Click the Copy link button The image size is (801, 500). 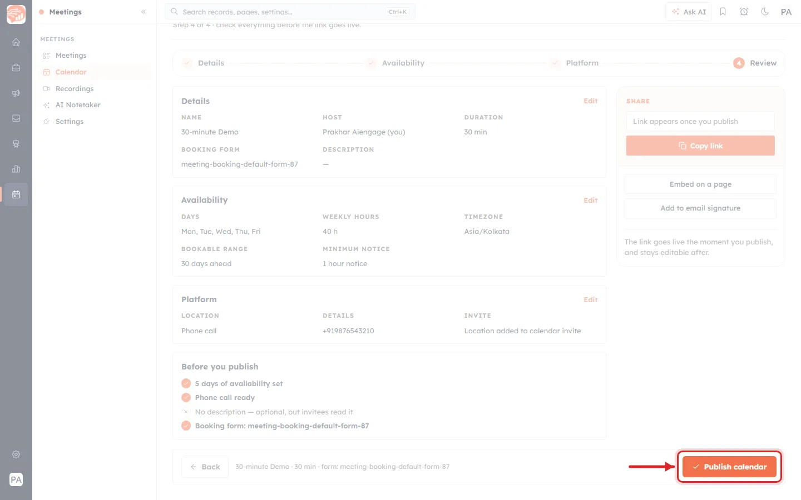coord(700,146)
